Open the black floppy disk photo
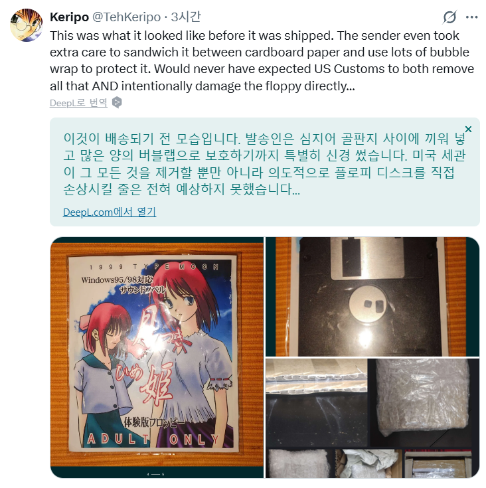This screenshot has height=488, width=486. pos(372,297)
